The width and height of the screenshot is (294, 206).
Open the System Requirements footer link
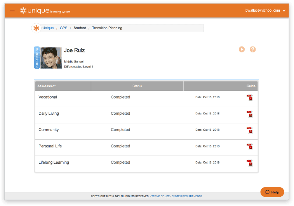point(187,196)
